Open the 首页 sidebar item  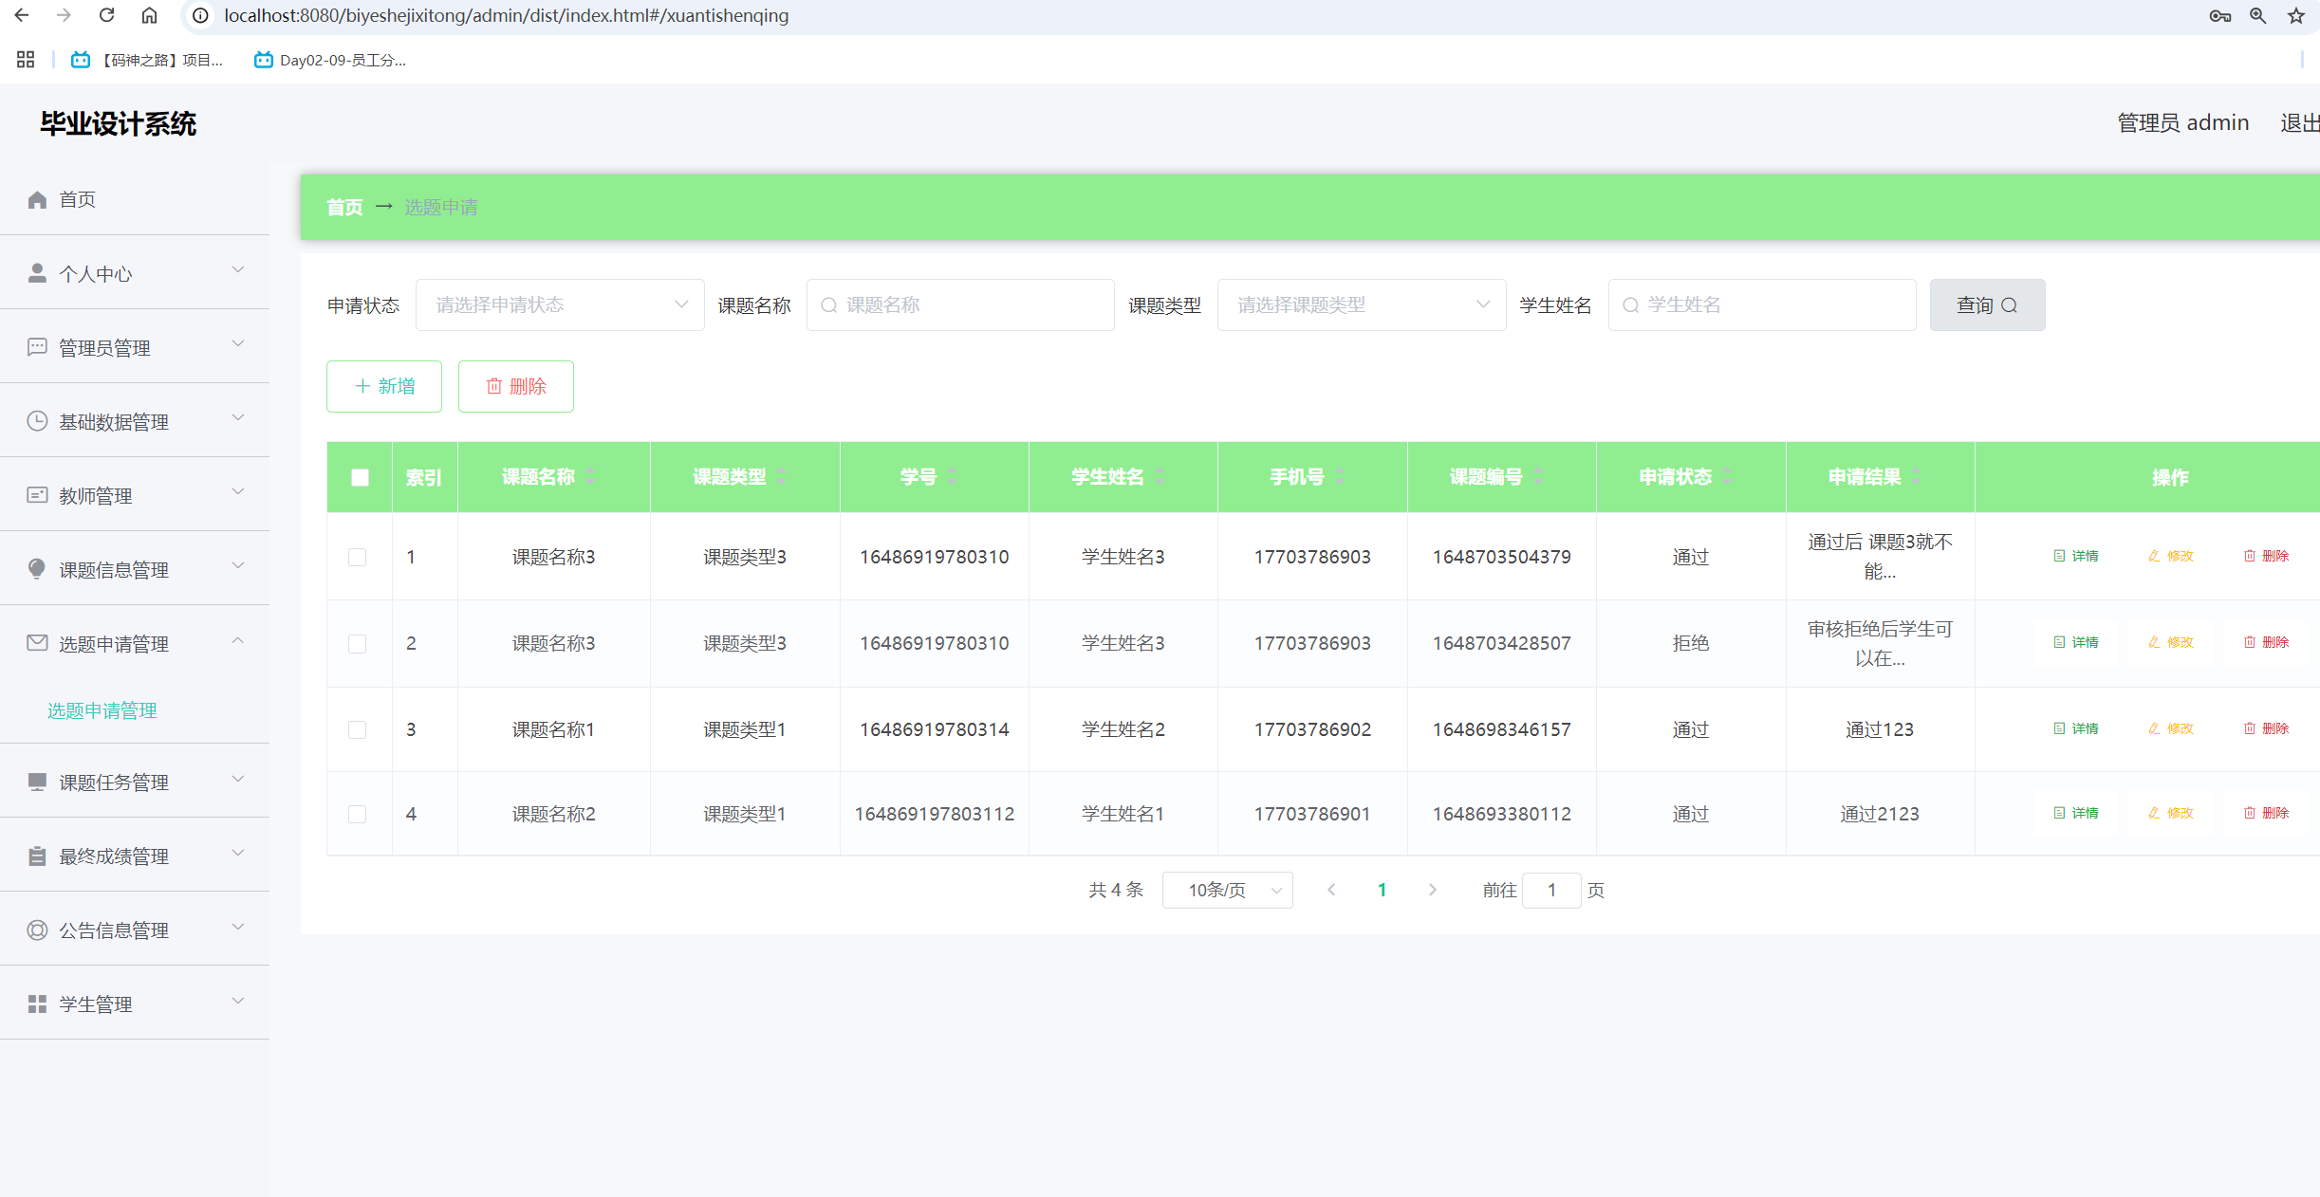pyautogui.click(x=78, y=199)
